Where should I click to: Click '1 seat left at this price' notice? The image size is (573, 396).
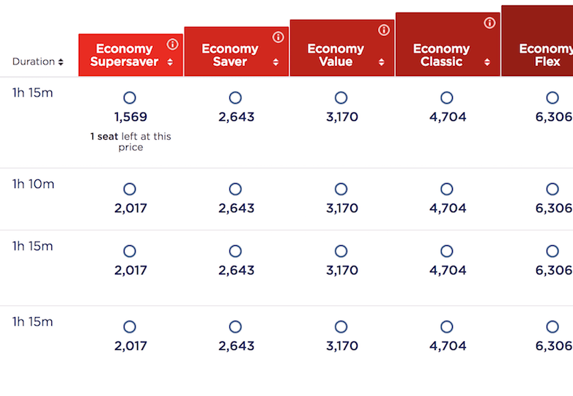tap(130, 142)
